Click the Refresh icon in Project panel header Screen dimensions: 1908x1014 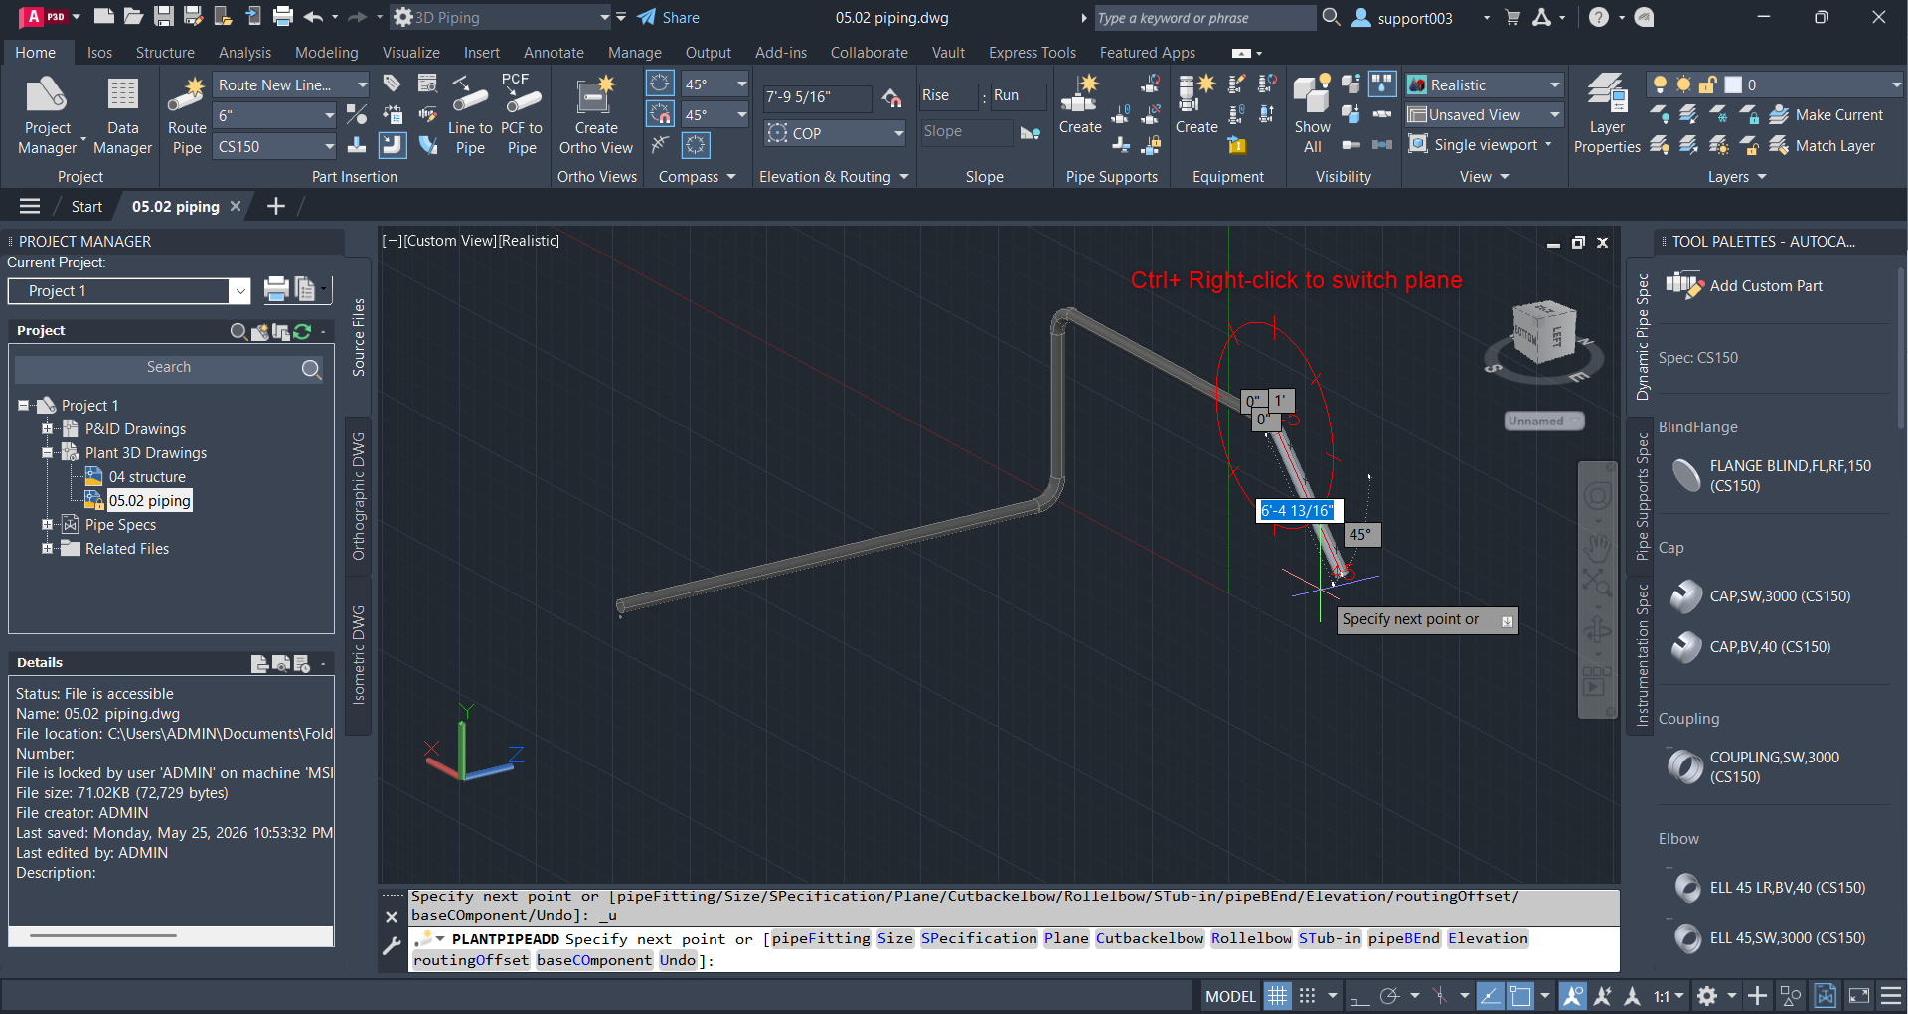pyautogui.click(x=303, y=331)
